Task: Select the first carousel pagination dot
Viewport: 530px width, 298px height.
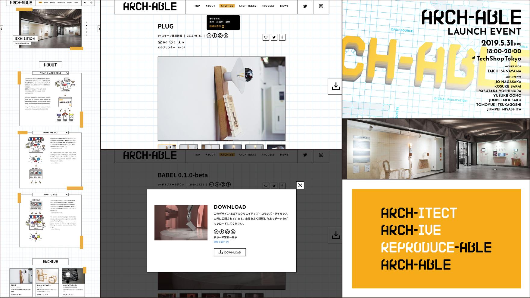Action: click(86, 22)
